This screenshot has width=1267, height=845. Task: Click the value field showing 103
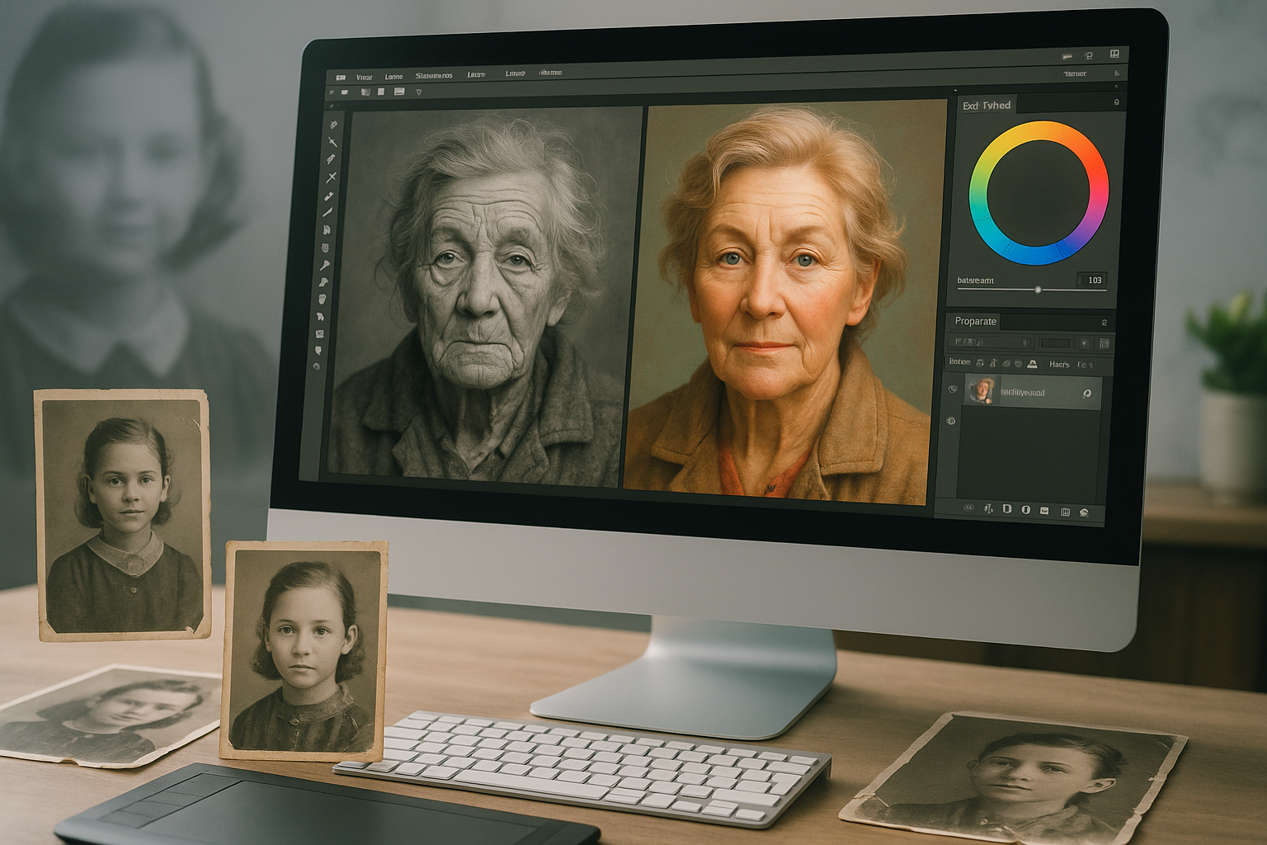pyautogui.click(x=1094, y=281)
